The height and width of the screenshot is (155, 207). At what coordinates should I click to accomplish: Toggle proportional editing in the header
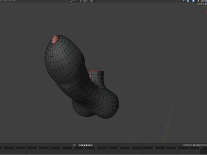tap(91, 1)
